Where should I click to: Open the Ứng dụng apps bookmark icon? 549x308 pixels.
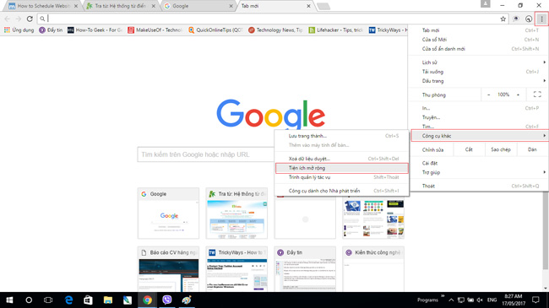(19, 30)
